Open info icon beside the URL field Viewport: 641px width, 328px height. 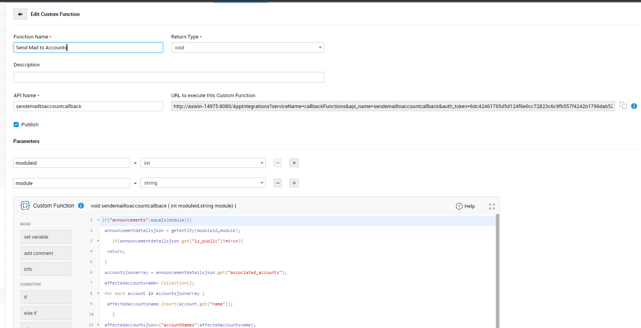(634, 106)
